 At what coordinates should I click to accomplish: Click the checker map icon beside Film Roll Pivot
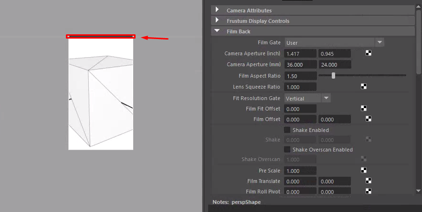pos(369,191)
